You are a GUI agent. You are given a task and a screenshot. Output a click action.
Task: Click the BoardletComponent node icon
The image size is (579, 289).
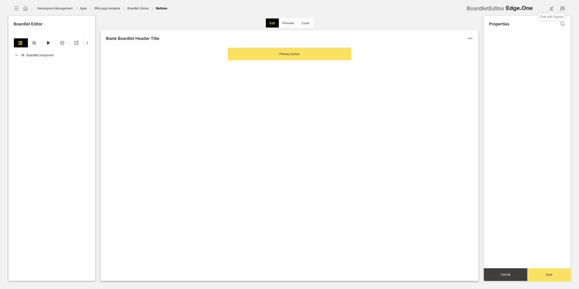[23, 55]
